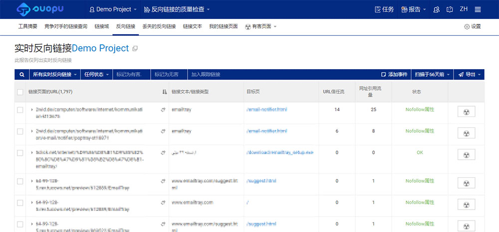The height and width of the screenshot is (232, 499).
Task: Select the 反向链接 tab
Action: click(x=126, y=27)
